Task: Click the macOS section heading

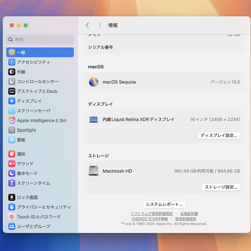Action: click(x=96, y=67)
